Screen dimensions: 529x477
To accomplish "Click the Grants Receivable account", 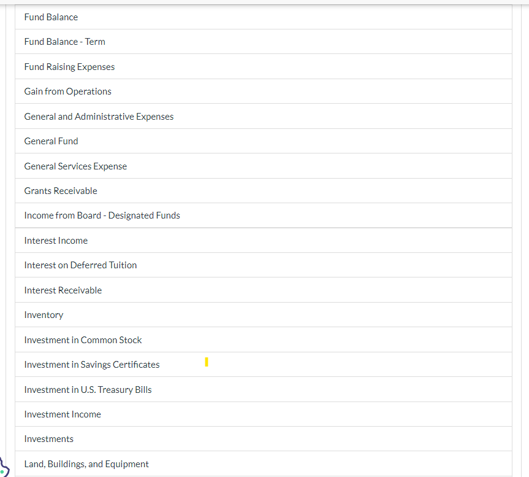I will point(60,190).
